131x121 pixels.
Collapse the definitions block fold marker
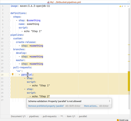click(x=9, y=13)
